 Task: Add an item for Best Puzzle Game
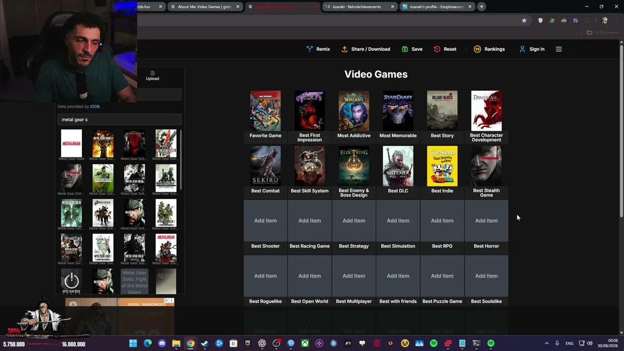click(442, 276)
